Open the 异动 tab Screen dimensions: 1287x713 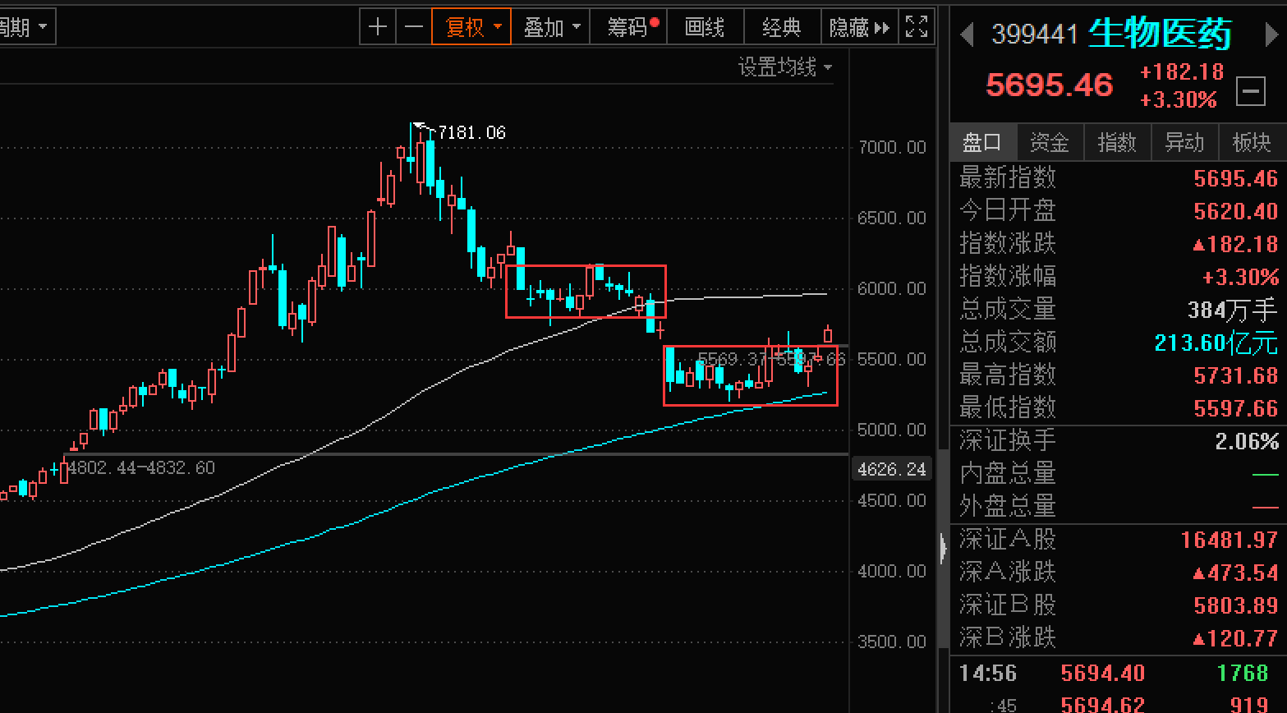[1185, 143]
